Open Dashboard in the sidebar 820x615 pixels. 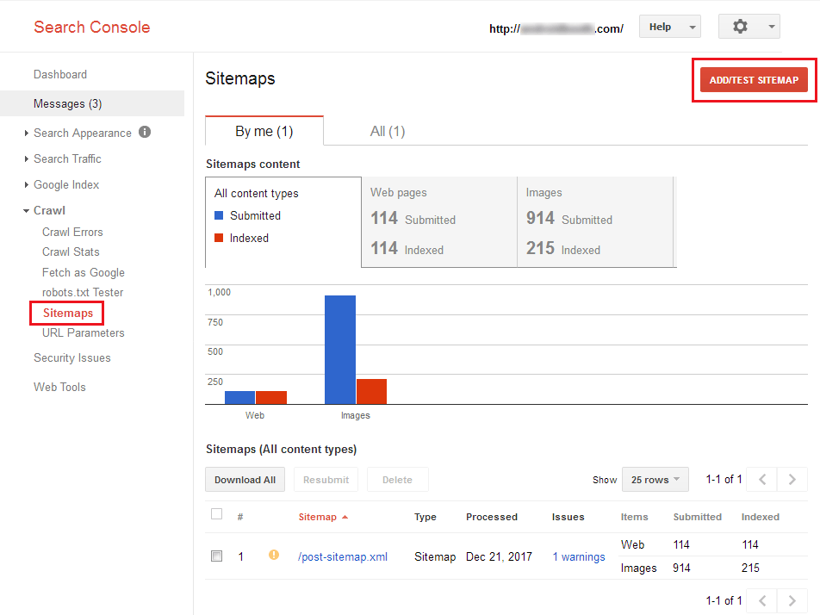[60, 74]
